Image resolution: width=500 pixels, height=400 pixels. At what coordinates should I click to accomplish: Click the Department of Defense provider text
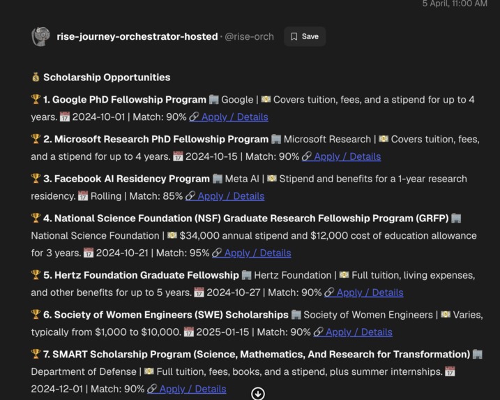pyautogui.click(x=84, y=371)
